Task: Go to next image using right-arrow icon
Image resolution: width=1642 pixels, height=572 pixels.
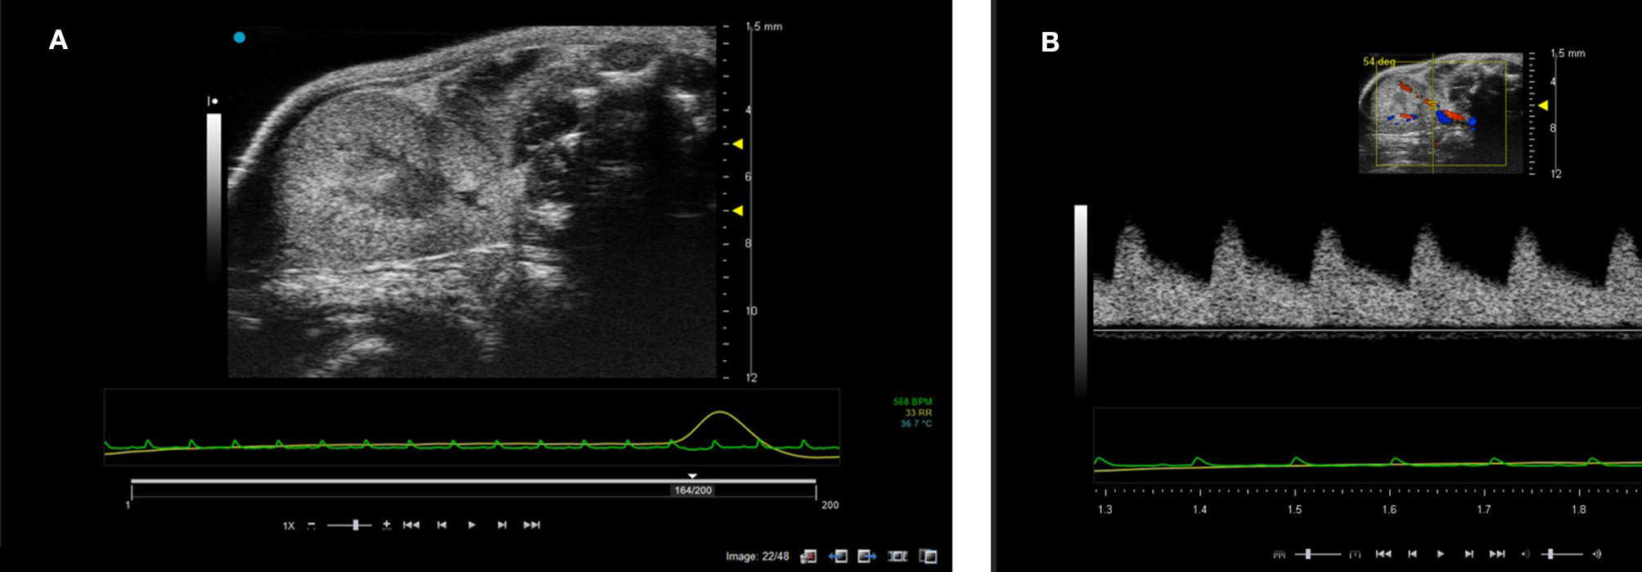Action: click(867, 556)
